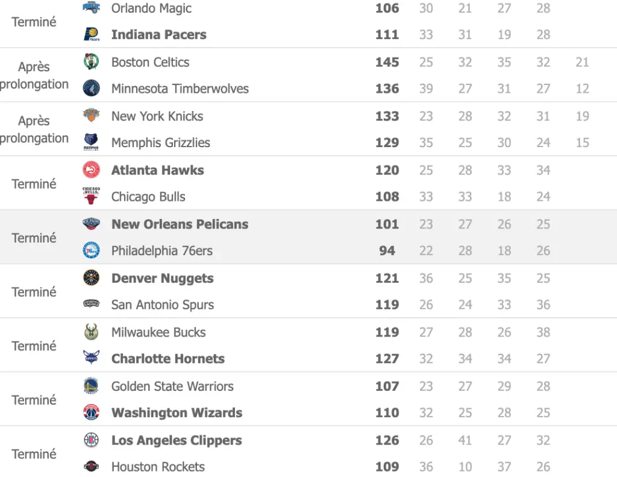
Task: Click Boston Celtics final score 145
Action: (387, 62)
